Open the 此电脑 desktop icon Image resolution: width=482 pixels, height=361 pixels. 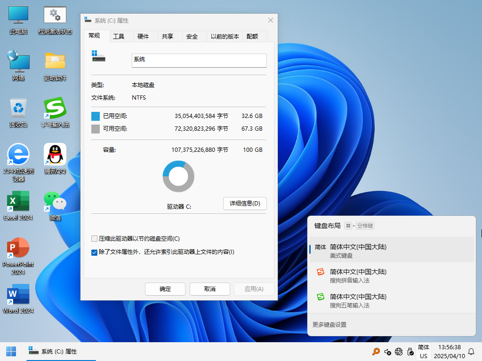18,20
